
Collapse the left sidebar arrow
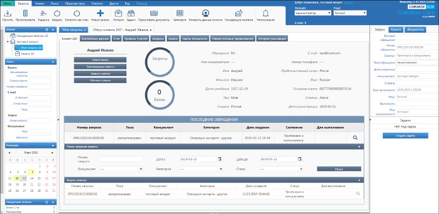click(x=58, y=119)
